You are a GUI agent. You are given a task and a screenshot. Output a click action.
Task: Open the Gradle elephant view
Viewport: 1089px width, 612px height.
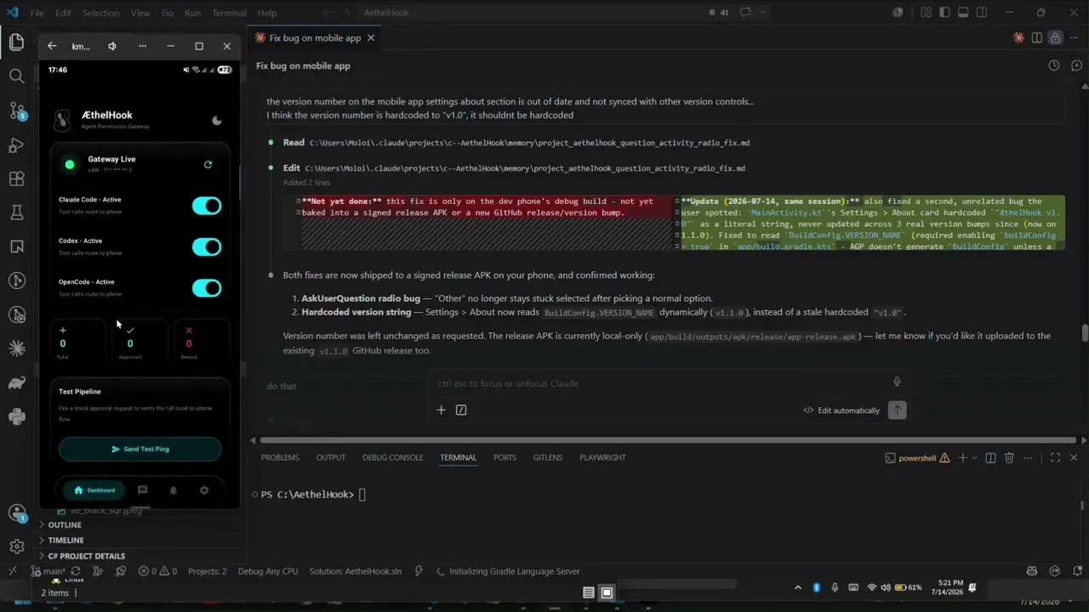click(x=16, y=382)
